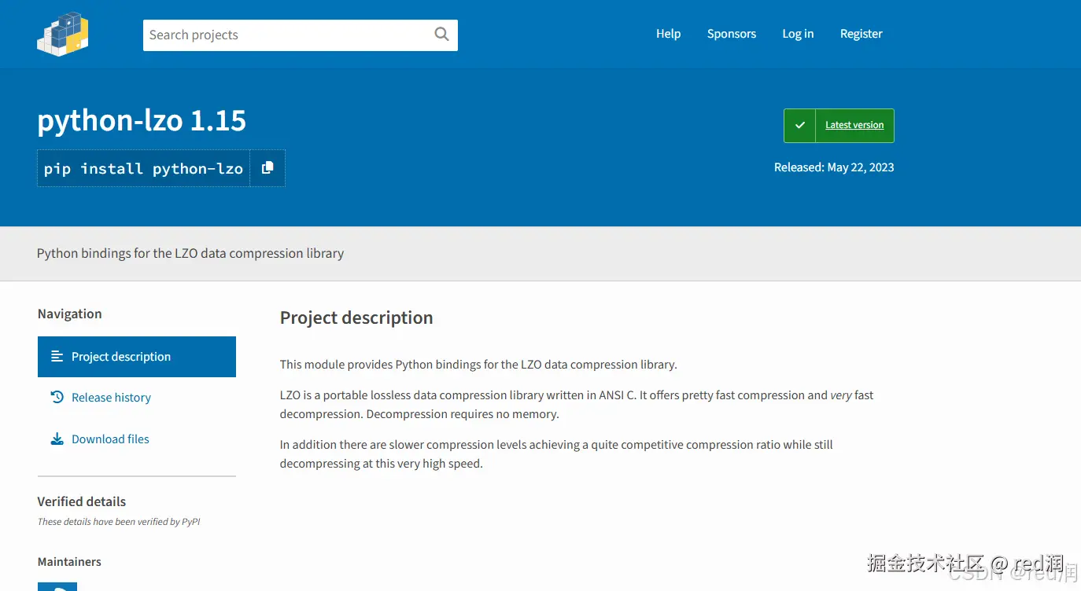Image resolution: width=1081 pixels, height=591 pixels.
Task: Go to Log in
Action: coord(798,34)
